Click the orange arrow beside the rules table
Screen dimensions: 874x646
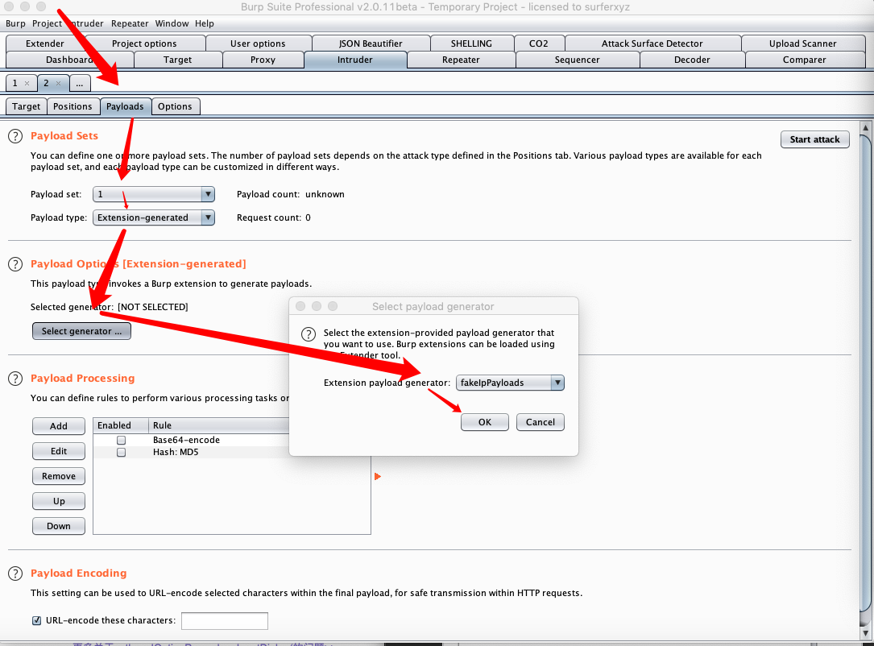[x=377, y=477]
